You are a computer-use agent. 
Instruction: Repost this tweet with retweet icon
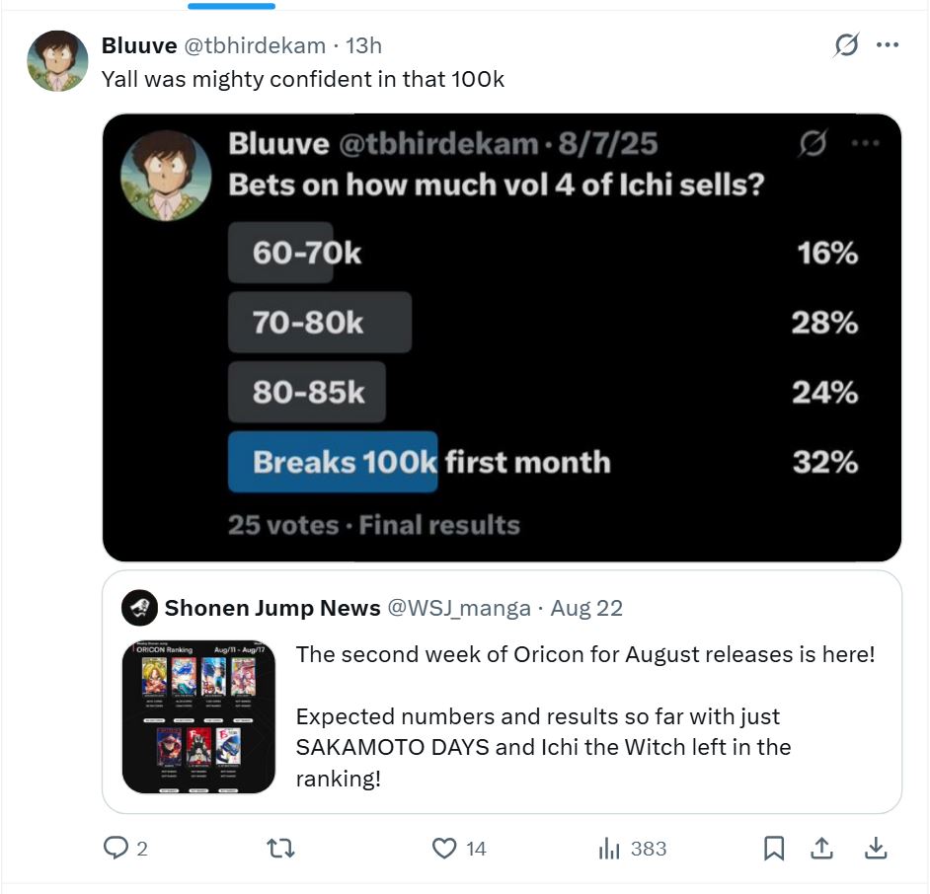(x=280, y=848)
